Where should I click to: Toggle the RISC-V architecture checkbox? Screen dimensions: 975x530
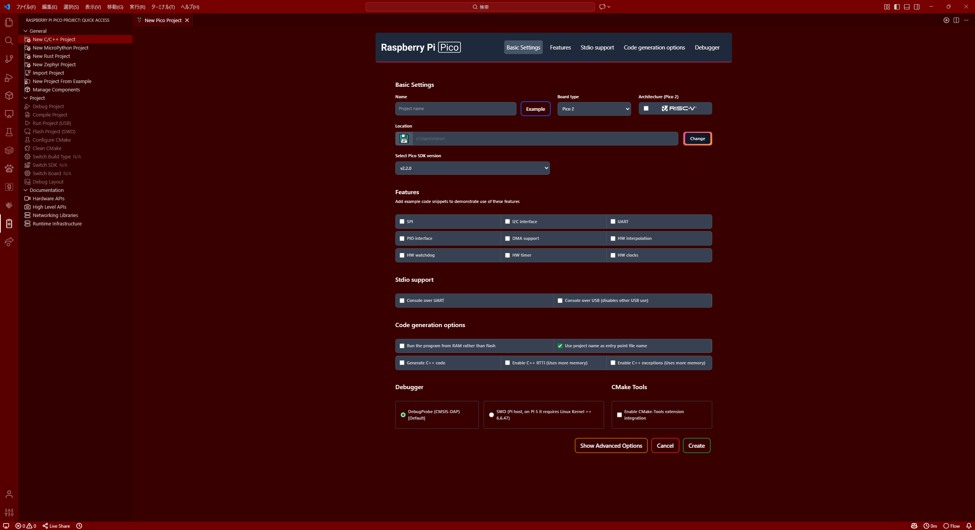pyautogui.click(x=646, y=109)
